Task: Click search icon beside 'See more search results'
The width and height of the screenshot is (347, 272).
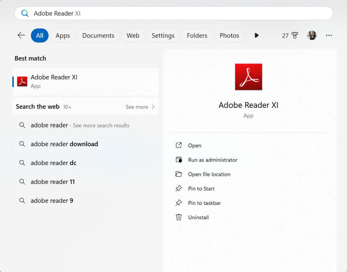Action: click(22, 125)
